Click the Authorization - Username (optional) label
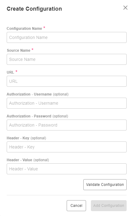 point(38,94)
